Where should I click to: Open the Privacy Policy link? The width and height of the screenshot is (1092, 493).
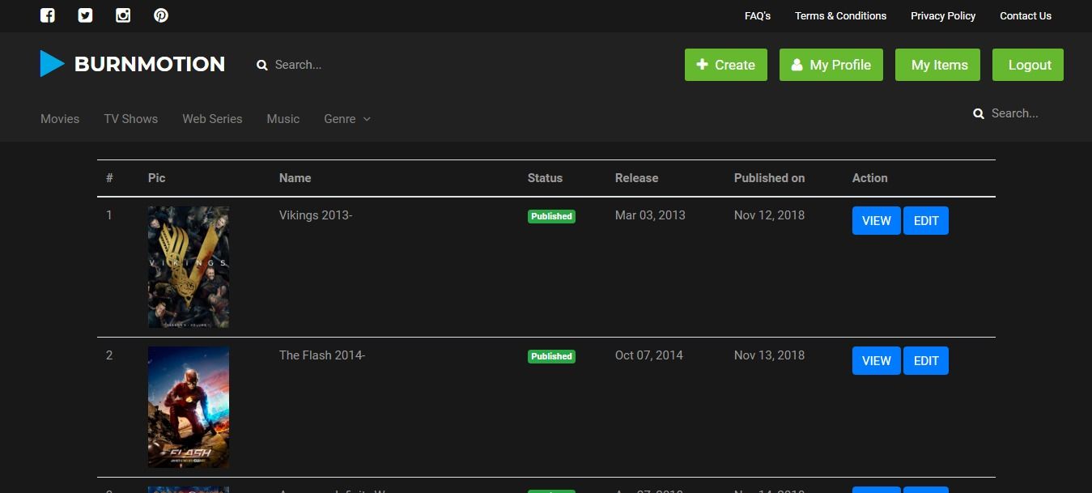[x=943, y=15]
